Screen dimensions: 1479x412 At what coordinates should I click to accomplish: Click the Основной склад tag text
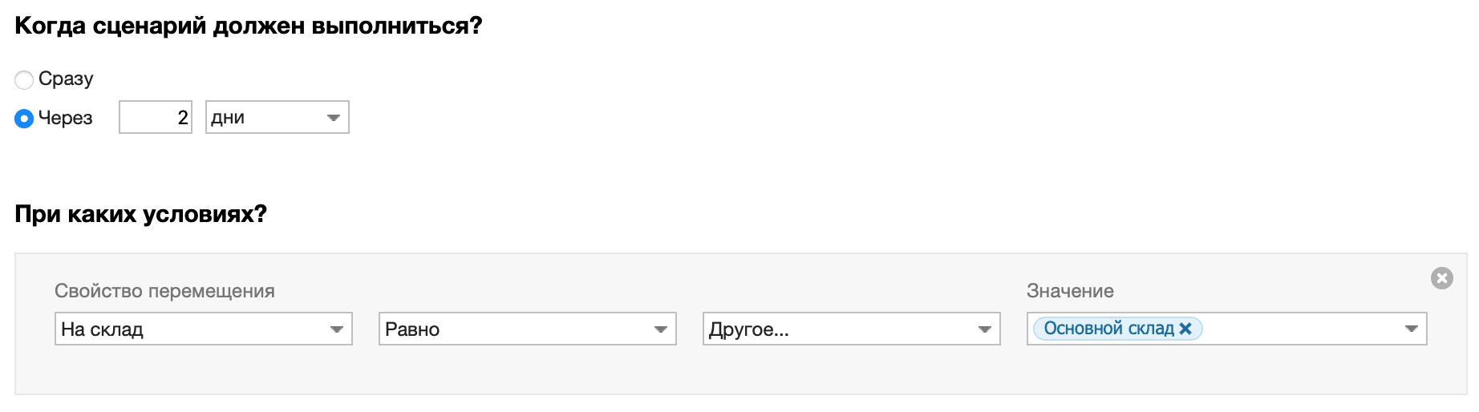pos(1108,329)
